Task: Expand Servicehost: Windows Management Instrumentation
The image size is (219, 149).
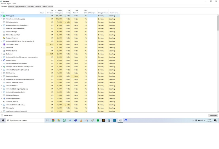Action: tap(1, 57)
